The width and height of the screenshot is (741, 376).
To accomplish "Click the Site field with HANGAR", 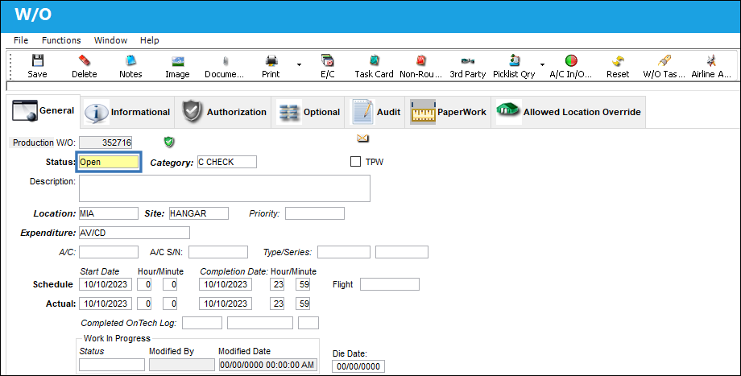I will (199, 213).
